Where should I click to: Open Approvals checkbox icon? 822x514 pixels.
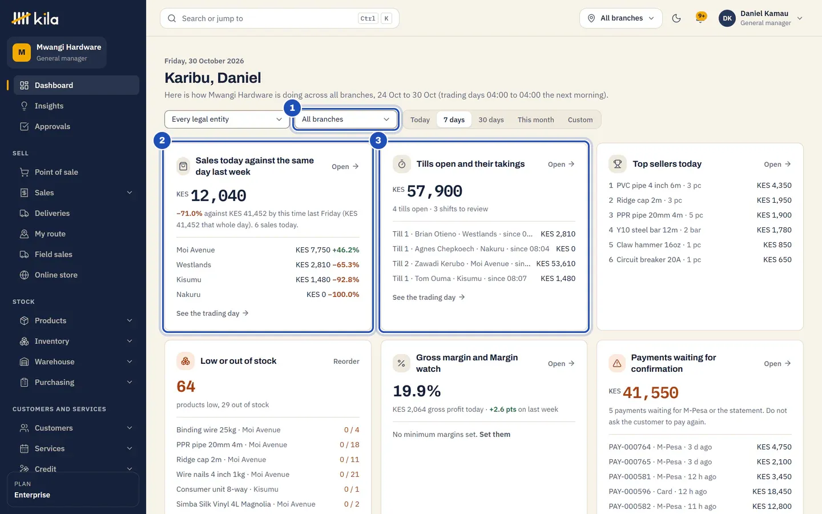[24, 126]
